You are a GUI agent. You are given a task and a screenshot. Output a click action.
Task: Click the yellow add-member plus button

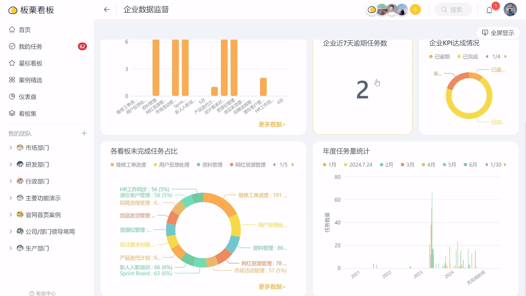coord(415,9)
